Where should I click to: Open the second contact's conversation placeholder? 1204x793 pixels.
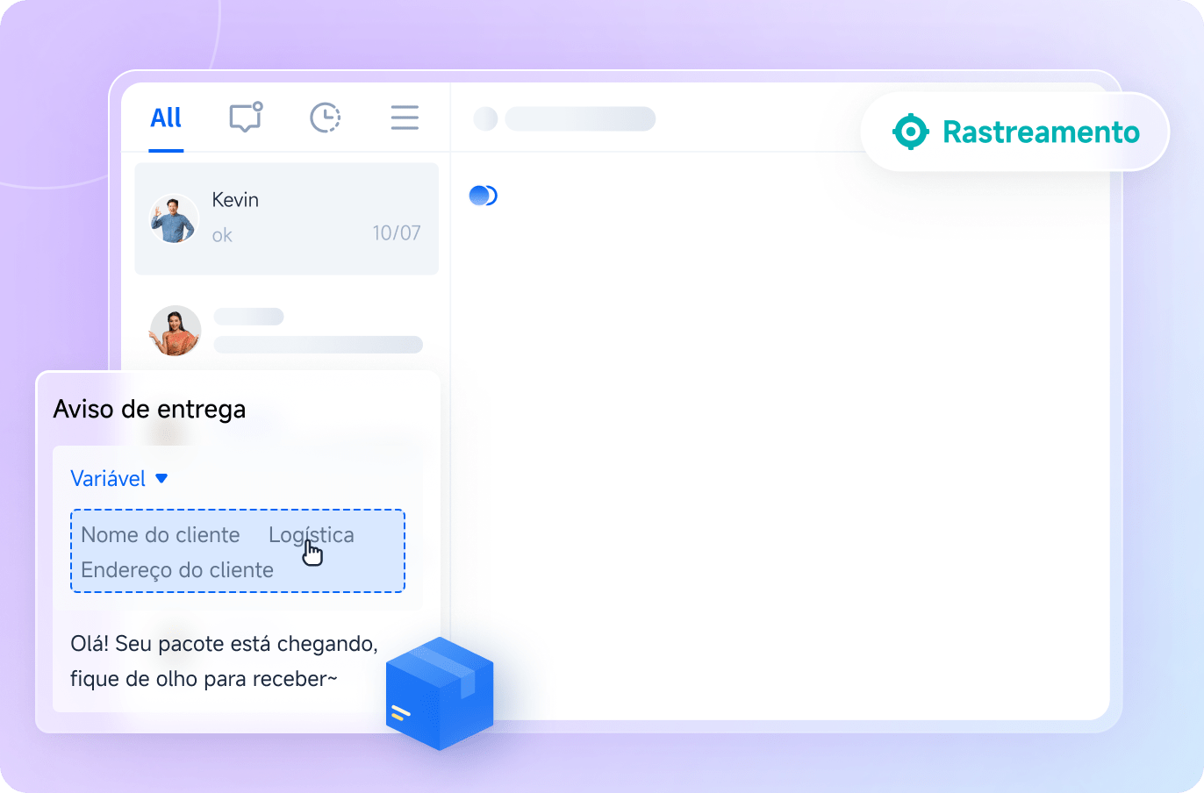(318, 332)
